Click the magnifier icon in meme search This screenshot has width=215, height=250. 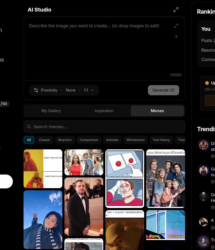pyautogui.click(x=29, y=127)
